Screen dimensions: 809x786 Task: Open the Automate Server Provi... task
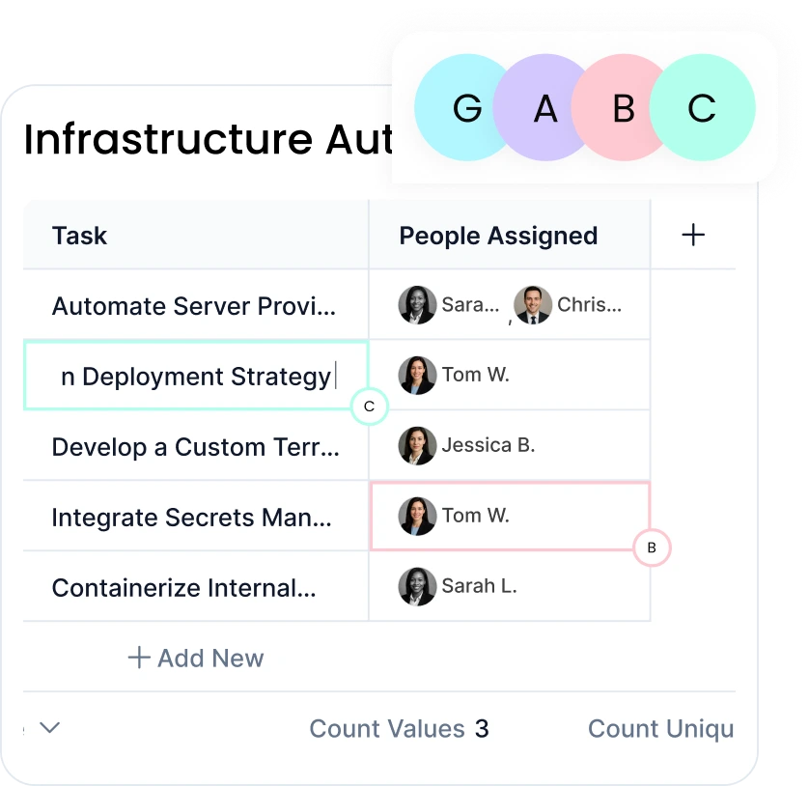pos(194,306)
